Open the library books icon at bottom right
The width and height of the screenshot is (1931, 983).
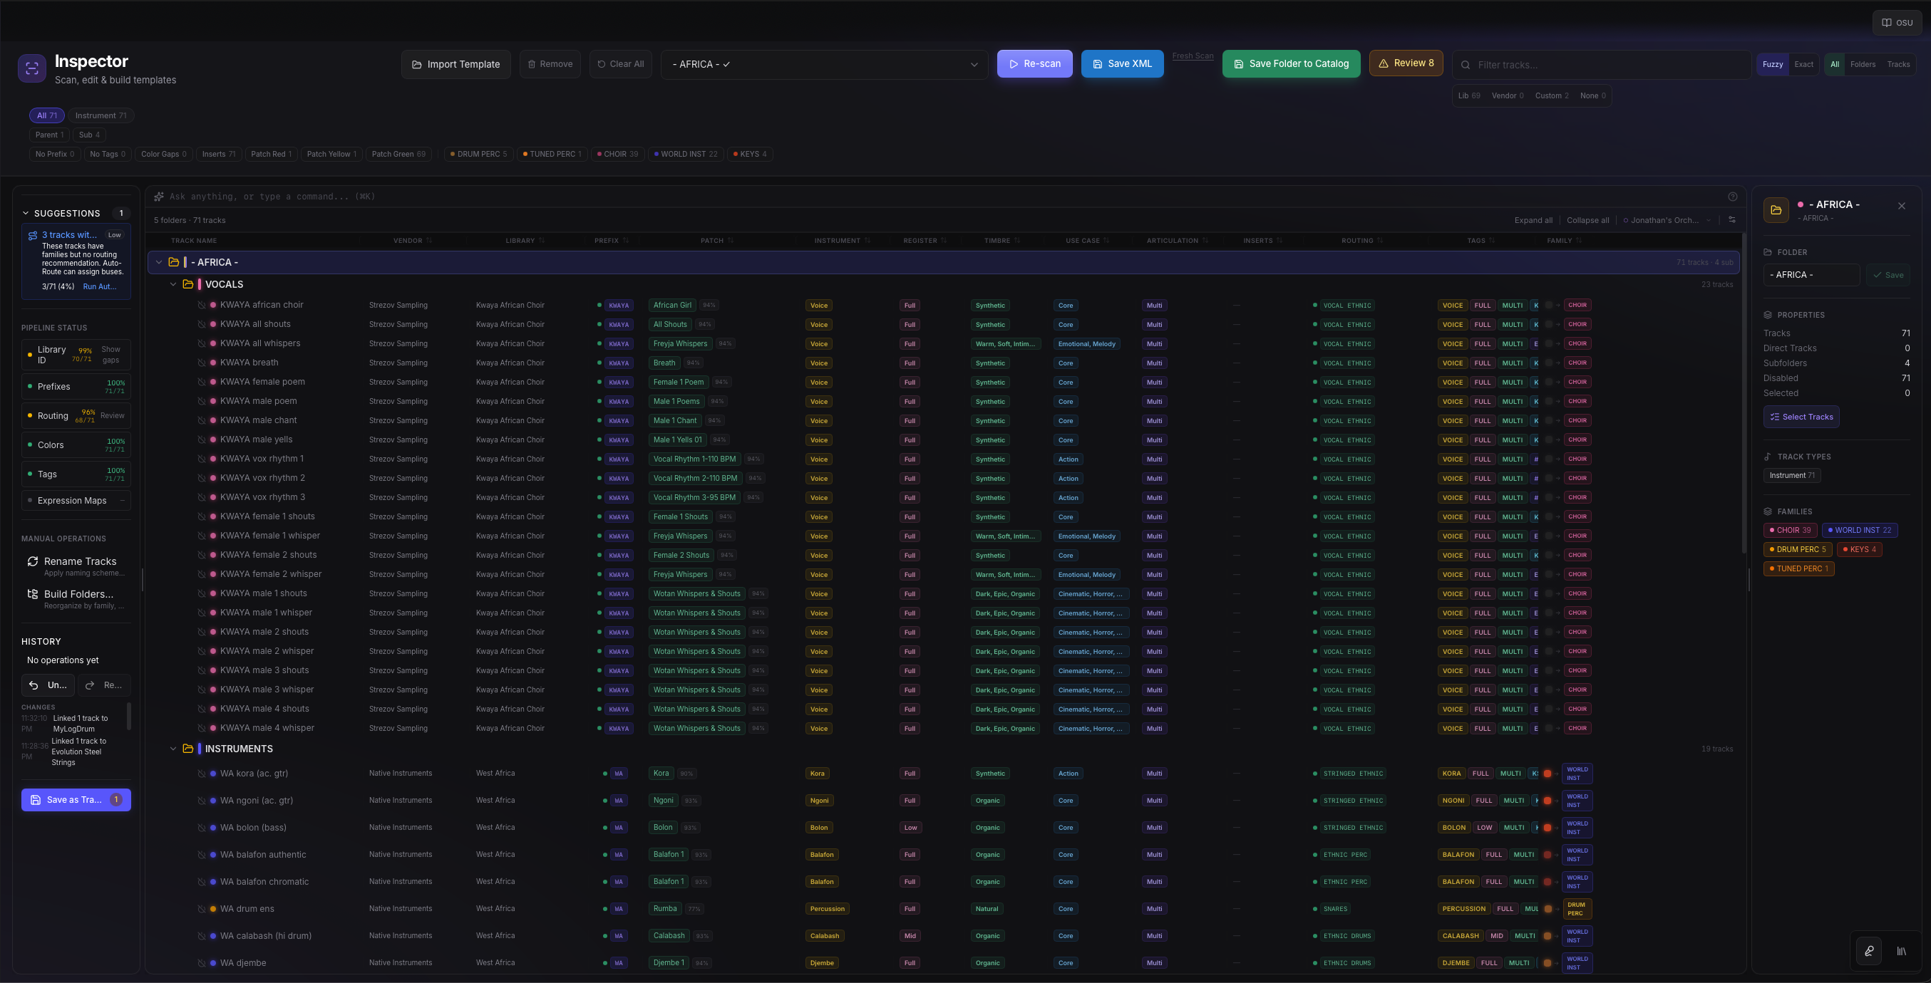click(x=1901, y=951)
